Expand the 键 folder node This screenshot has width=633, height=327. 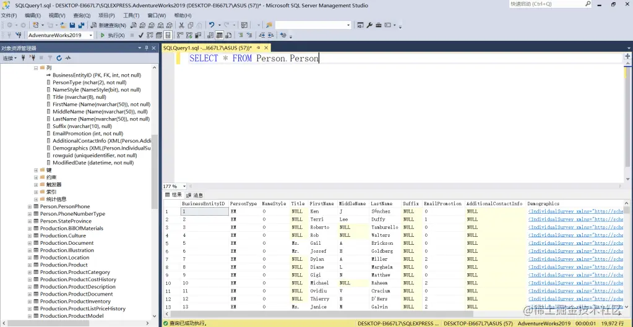pos(36,170)
